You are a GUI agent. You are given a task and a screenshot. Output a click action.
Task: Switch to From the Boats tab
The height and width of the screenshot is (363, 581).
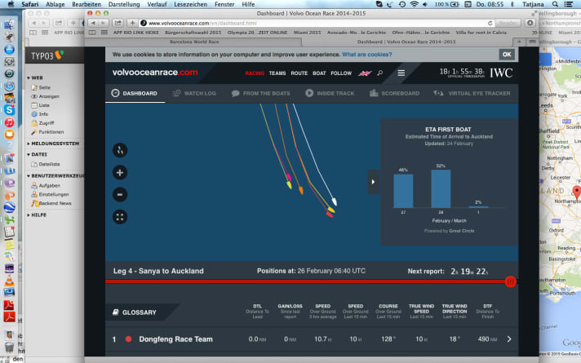[x=261, y=93]
